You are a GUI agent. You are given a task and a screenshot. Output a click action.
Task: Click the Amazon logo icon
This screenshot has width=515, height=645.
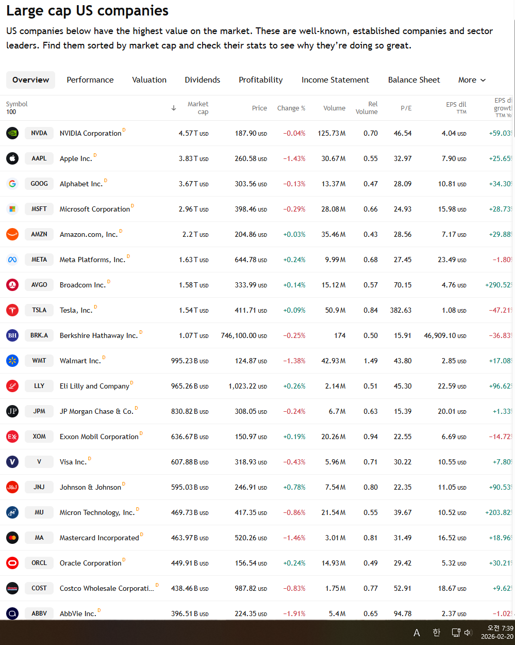pyautogui.click(x=12, y=234)
